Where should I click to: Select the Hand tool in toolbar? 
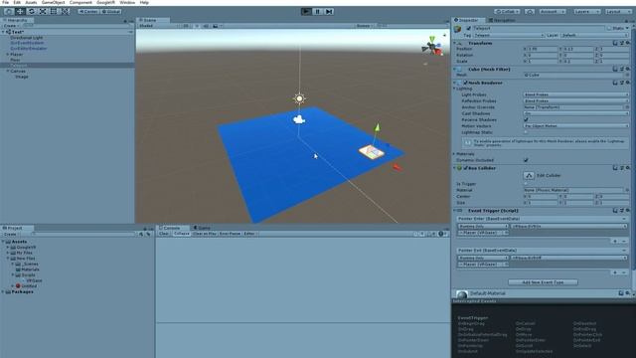point(9,11)
